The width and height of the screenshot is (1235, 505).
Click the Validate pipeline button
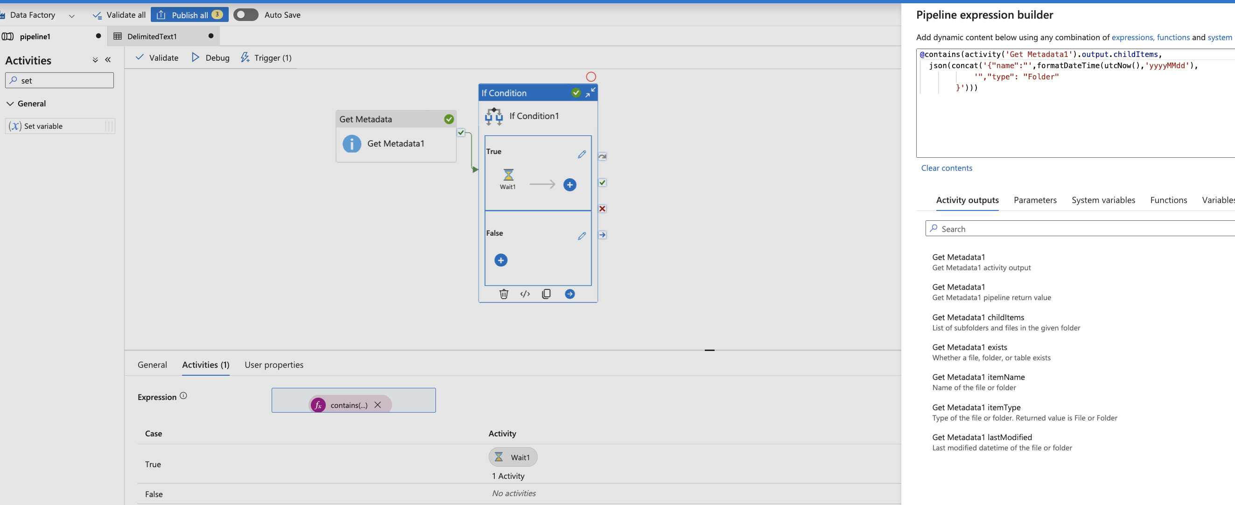157,57
